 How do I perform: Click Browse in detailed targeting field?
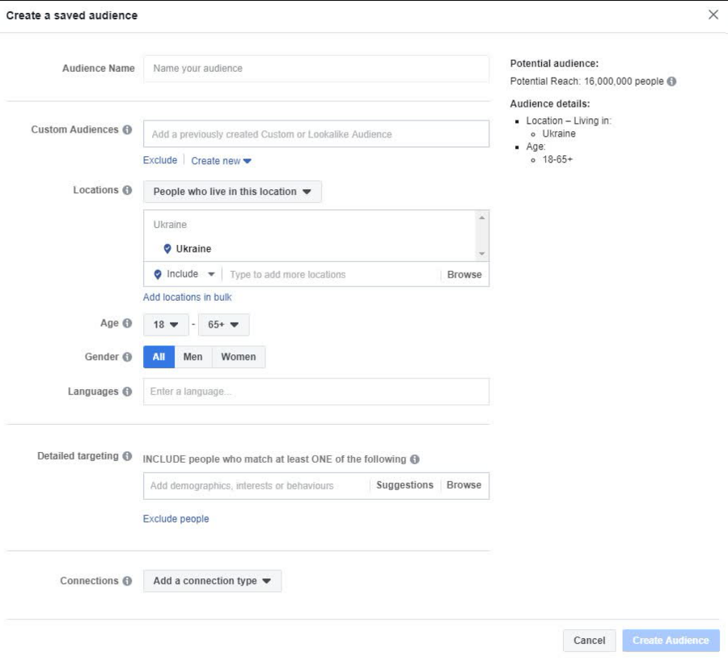[x=463, y=485]
